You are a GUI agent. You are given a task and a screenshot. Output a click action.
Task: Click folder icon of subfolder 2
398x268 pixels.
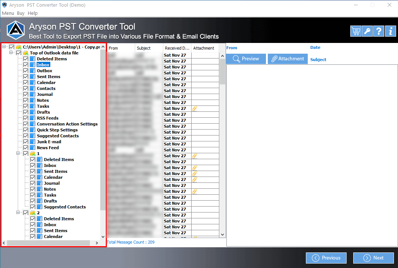[33, 212]
